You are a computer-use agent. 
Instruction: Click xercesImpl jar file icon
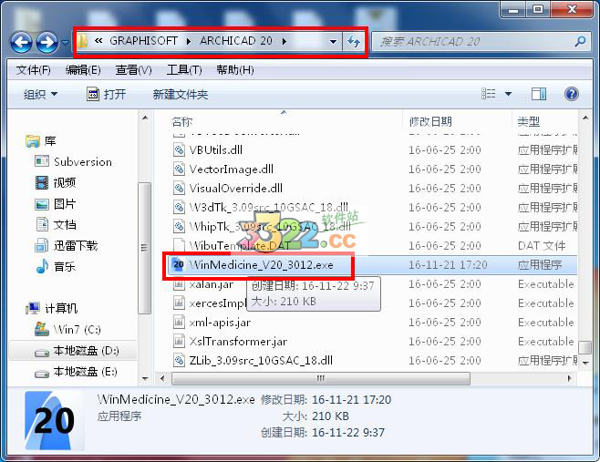(x=179, y=303)
